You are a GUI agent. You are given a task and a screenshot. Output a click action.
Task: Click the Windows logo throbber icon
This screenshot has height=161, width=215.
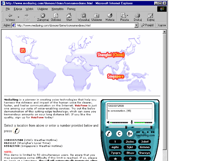pyautogui.click(x=162, y=9)
